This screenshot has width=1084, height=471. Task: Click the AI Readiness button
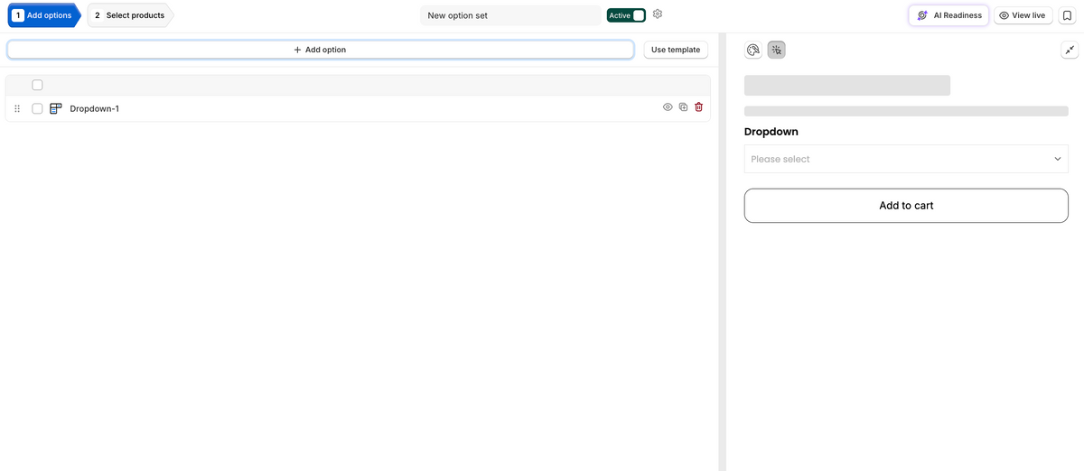pos(949,15)
